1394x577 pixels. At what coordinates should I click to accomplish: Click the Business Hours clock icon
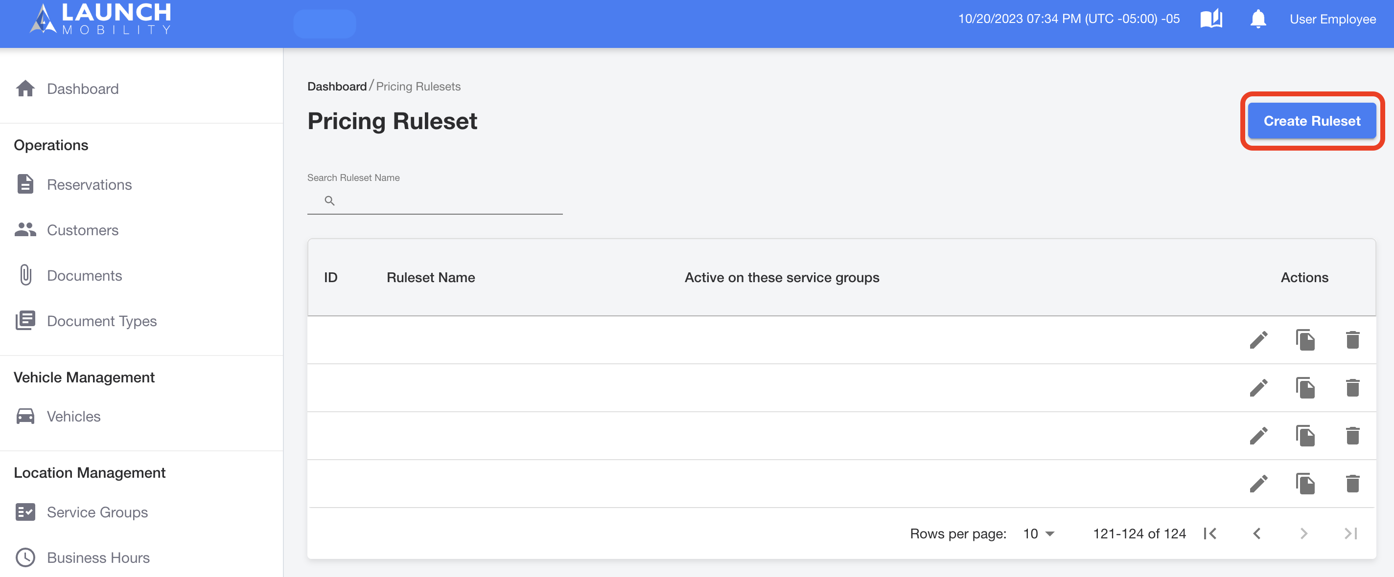point(25,557)
